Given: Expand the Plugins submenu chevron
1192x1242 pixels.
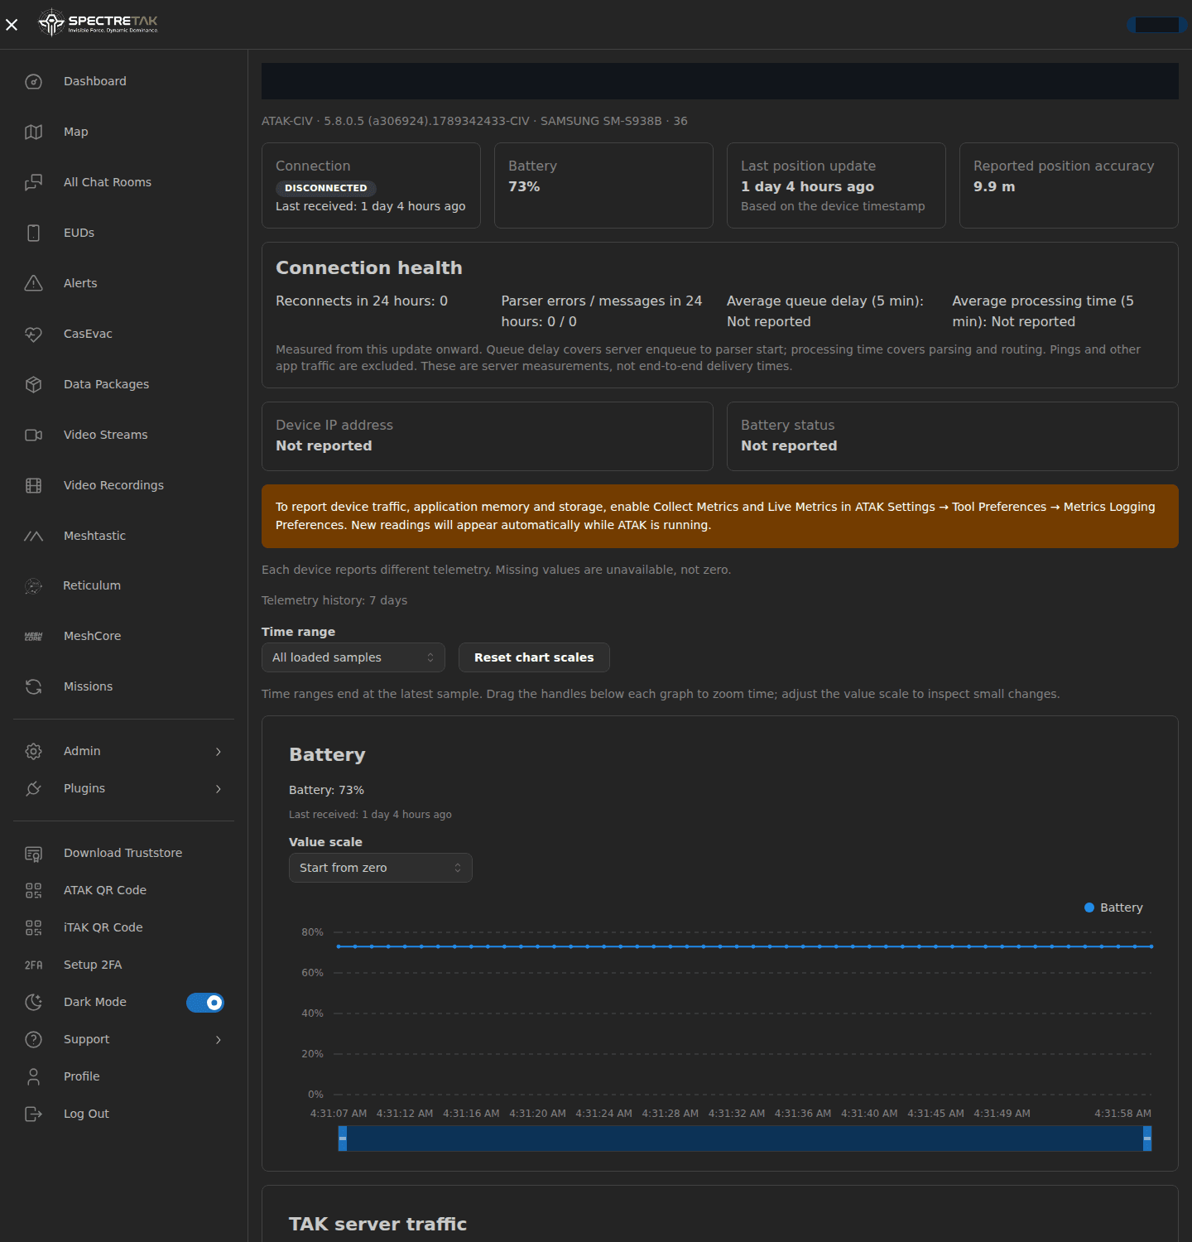Looking at the screenshot, I should [x=219, y=788].
